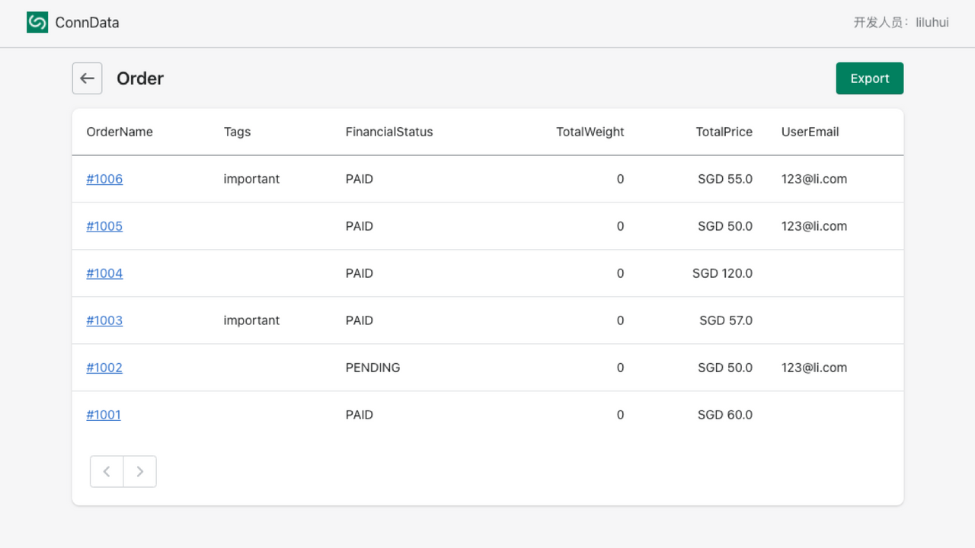Click the PAID status of order #1005
The image size is (975, 548).
pyautogui.click(x=360, y=226)
